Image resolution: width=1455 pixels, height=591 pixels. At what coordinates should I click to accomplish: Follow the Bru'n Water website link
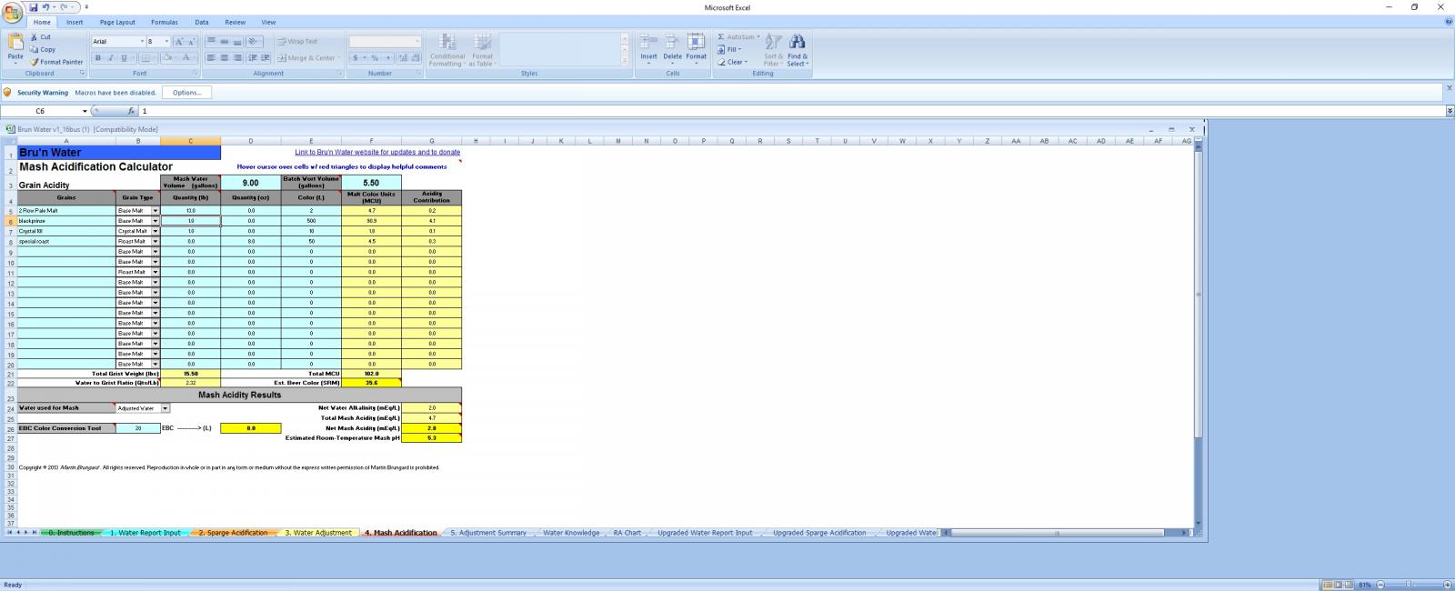coord(377,152)
